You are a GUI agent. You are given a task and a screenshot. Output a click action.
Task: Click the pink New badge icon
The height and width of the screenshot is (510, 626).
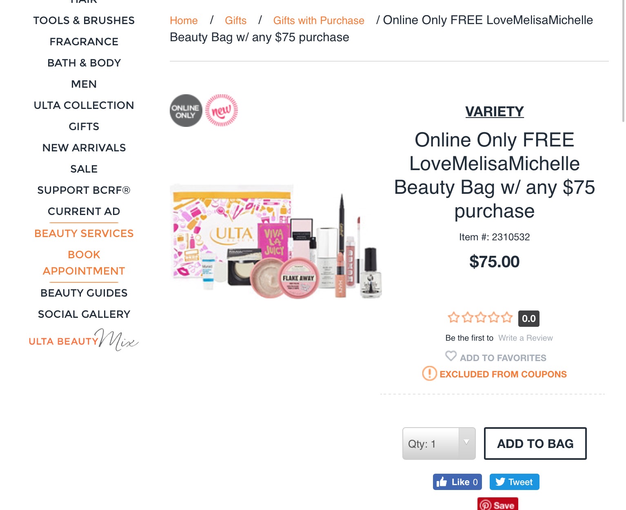tap(222, 110)
